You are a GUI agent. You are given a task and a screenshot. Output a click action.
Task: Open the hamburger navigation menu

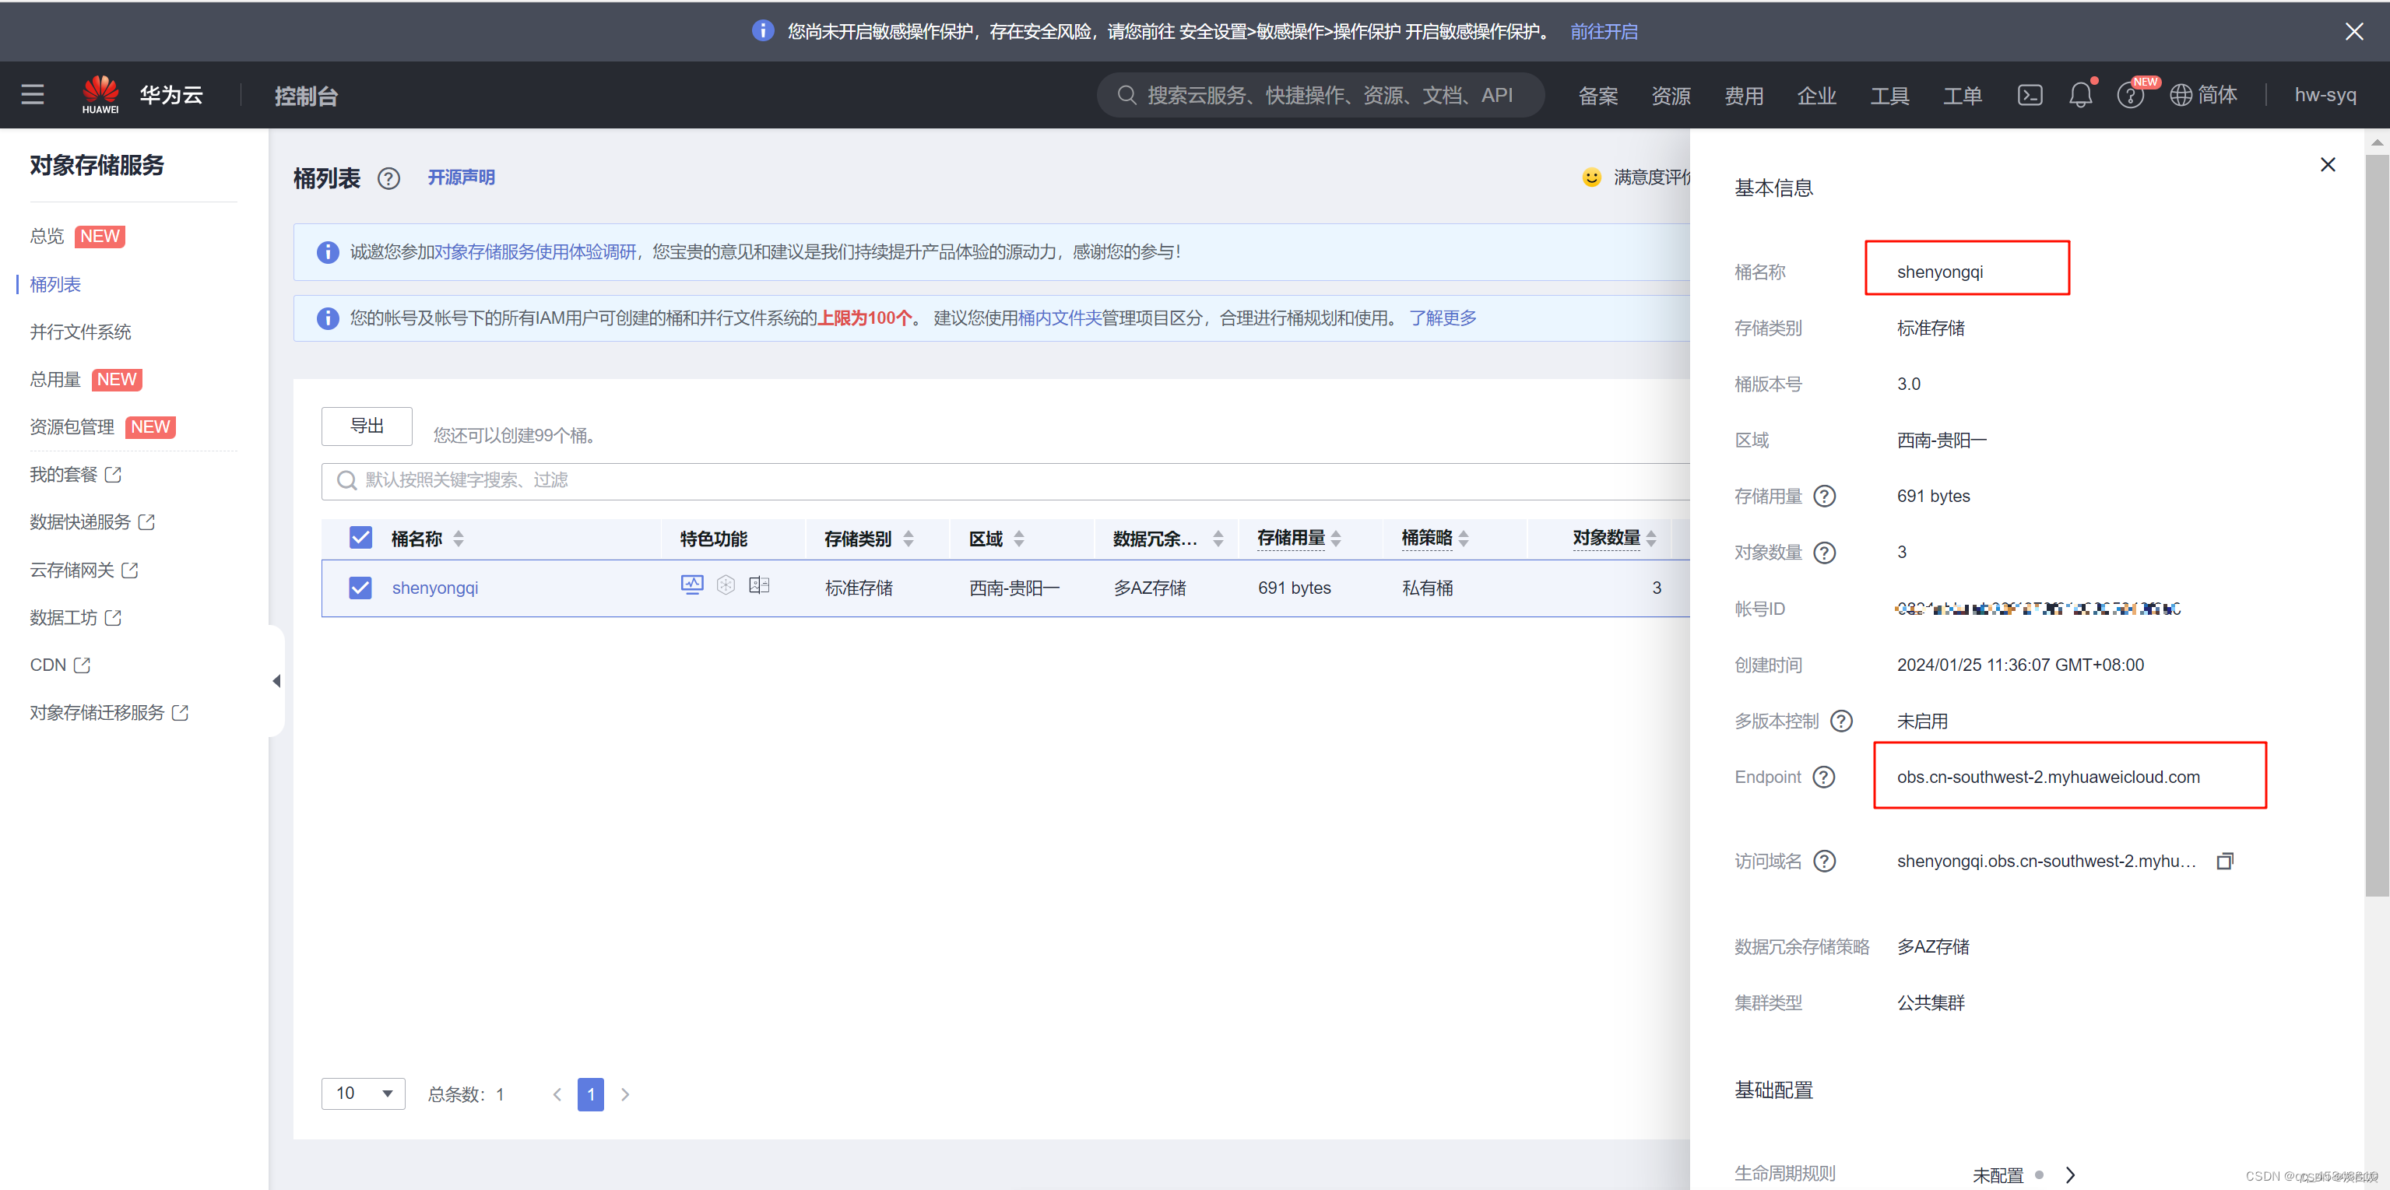click(x=33, y=95)
